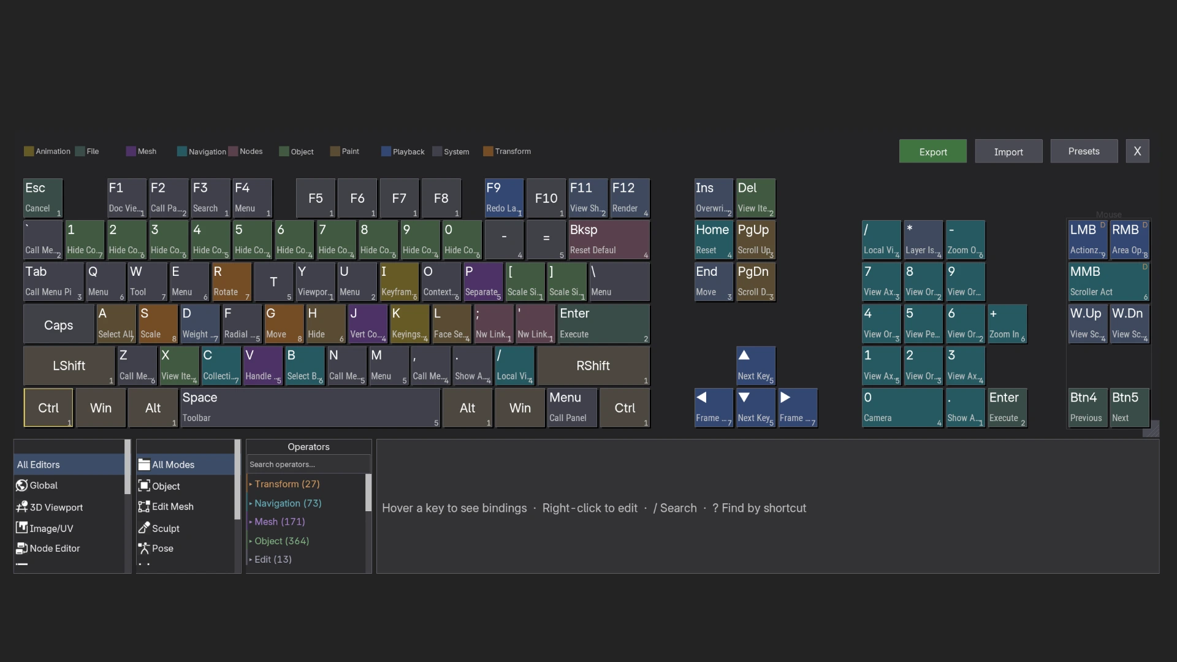Click the S Scale key
The height and width of the screenshot is (662, 1177).
pos(158,324)
